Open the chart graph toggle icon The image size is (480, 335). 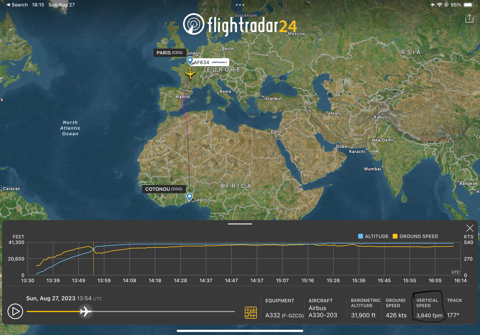(x=251, y=313)
